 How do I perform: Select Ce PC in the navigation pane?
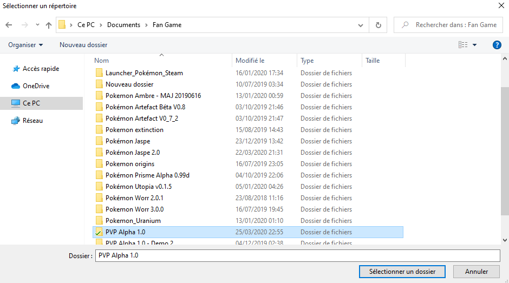pos(42,103)
